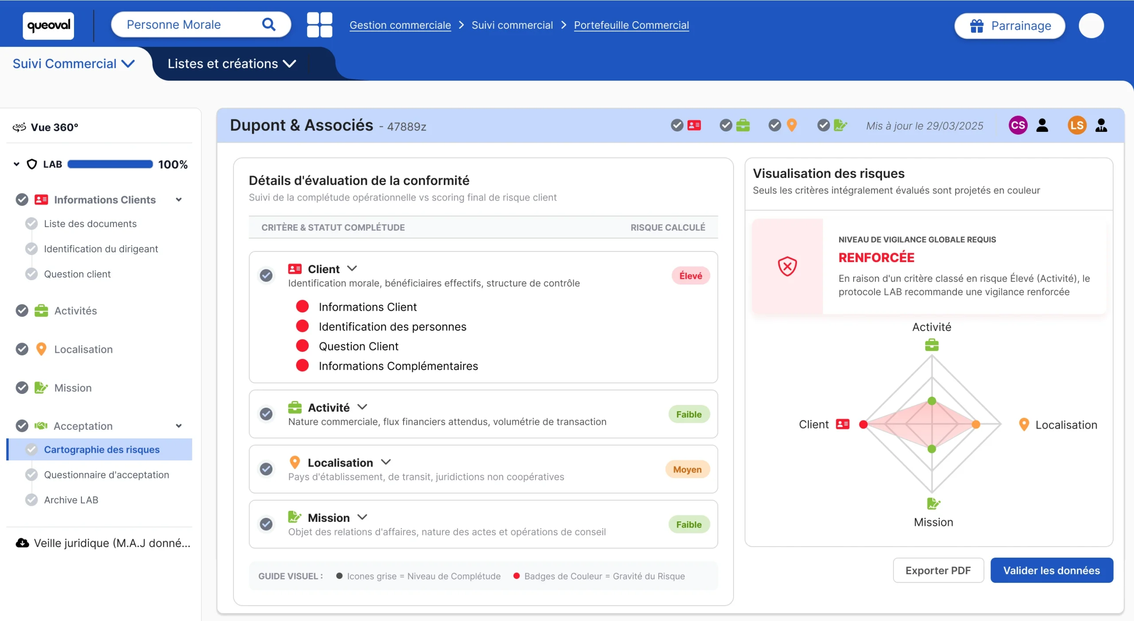Collapse the Informations Clients sidebar section

click(x=179, y=200)
